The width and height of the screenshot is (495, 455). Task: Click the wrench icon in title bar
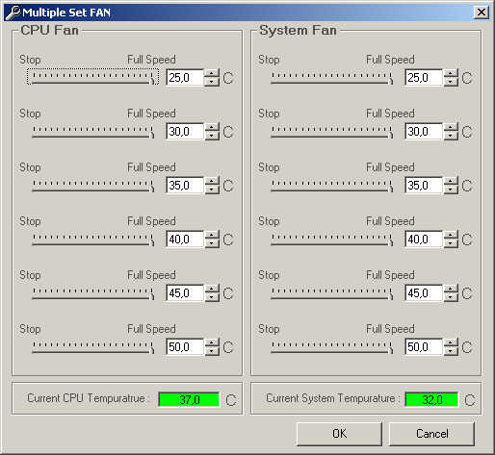coord(13,13)
